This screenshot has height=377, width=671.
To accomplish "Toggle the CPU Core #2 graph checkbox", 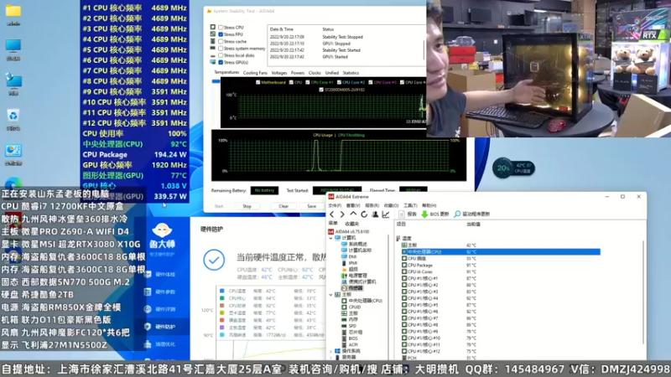I will coord(340,82).
